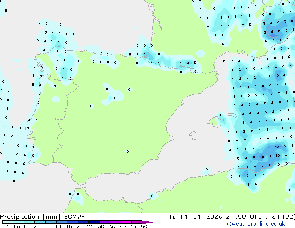Click the '(18+102)' forecast offset label
295x228 pixels.
point(280,217)
